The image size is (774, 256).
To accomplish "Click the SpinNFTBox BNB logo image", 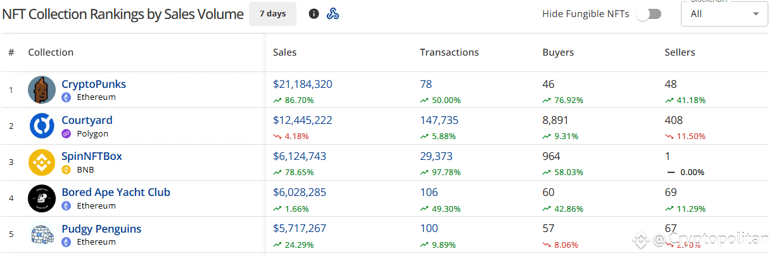I will [x=42, y=162].
